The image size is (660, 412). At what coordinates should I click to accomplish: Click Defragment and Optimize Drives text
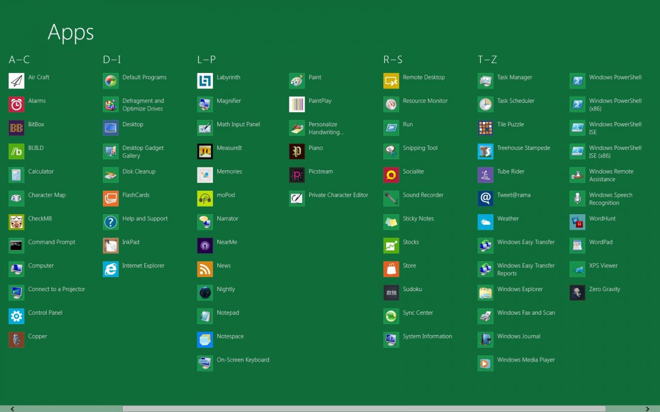(143, 104)
